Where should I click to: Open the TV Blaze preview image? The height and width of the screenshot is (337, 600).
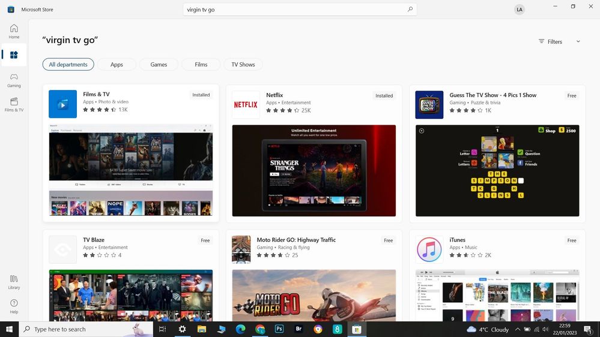131,296
